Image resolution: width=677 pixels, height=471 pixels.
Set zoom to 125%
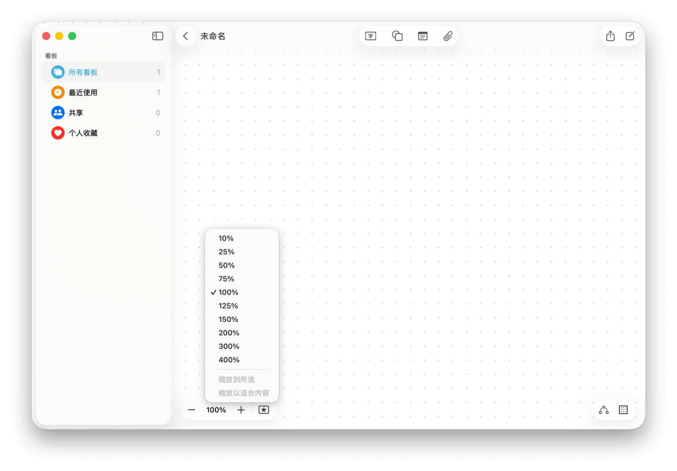[242, 306]
